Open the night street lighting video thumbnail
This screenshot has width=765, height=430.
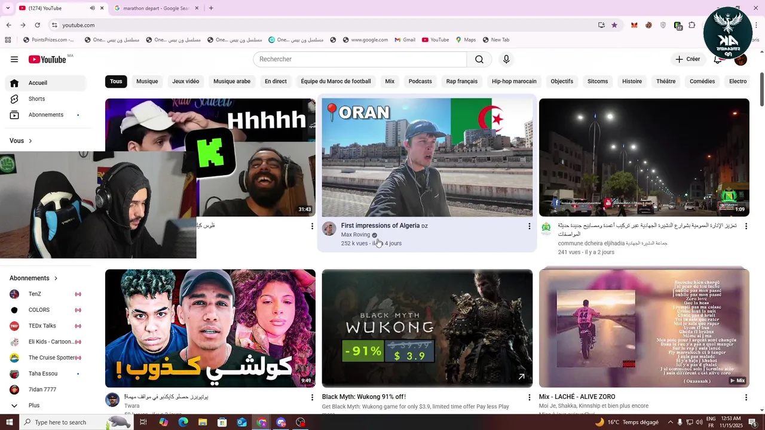644,157
